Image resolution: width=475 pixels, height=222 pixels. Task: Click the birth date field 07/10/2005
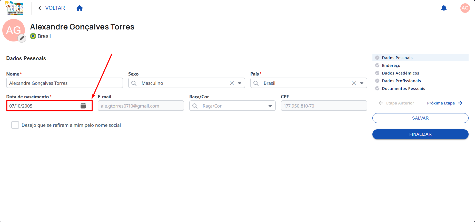50,106
